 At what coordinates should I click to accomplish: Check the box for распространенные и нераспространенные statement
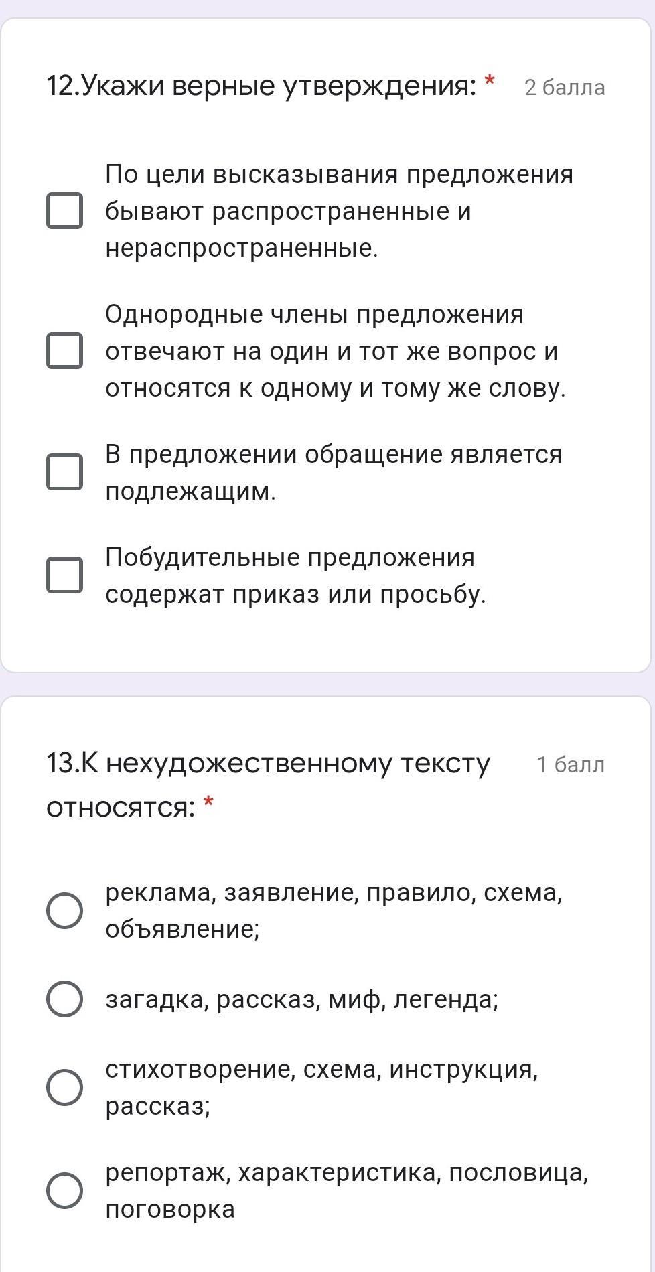(64, 211)
